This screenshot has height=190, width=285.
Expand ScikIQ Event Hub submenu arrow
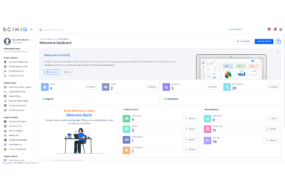pos(32,76)
